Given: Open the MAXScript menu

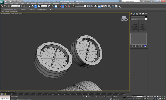Looking at the screenshot, I should [x=72, y=3].
